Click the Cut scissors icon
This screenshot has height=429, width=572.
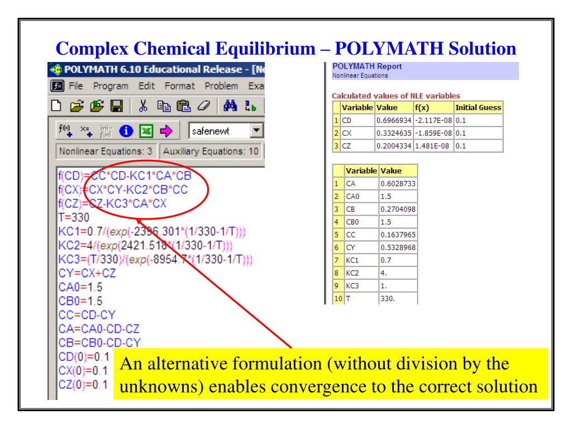tap(144, 106)
